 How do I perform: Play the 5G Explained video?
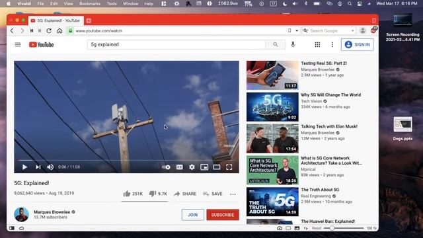24,167
